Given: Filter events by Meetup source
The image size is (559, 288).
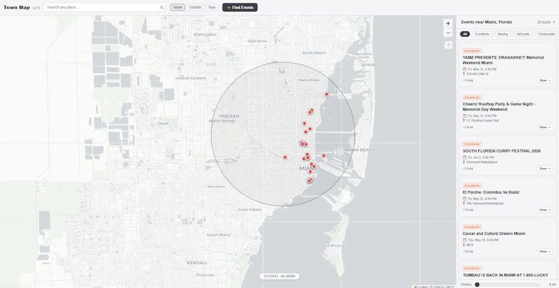Looking at the screenshot, I should point(502,34).
